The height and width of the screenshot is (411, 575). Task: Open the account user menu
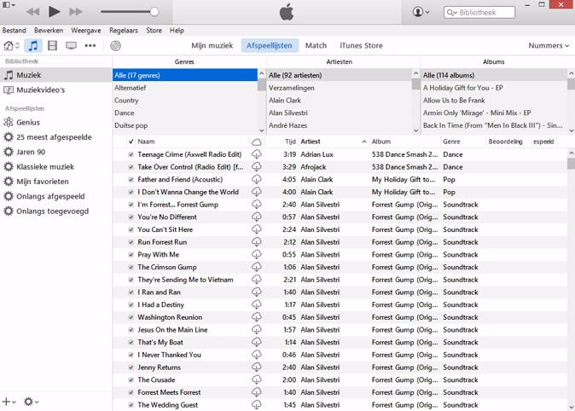[x=421, y=12]
